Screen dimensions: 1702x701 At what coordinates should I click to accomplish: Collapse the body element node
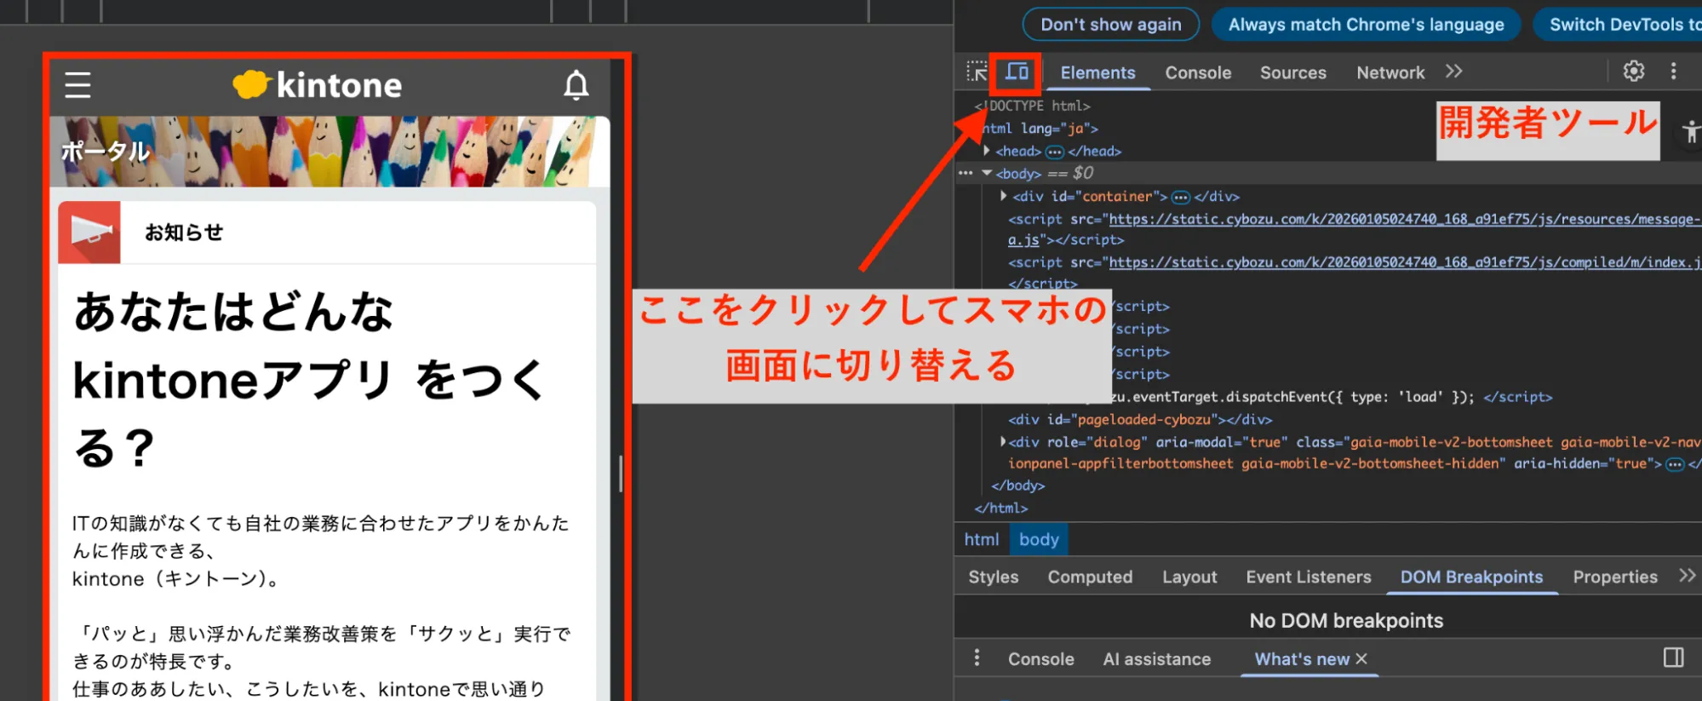pyautogui.click(x=987, y=173)
